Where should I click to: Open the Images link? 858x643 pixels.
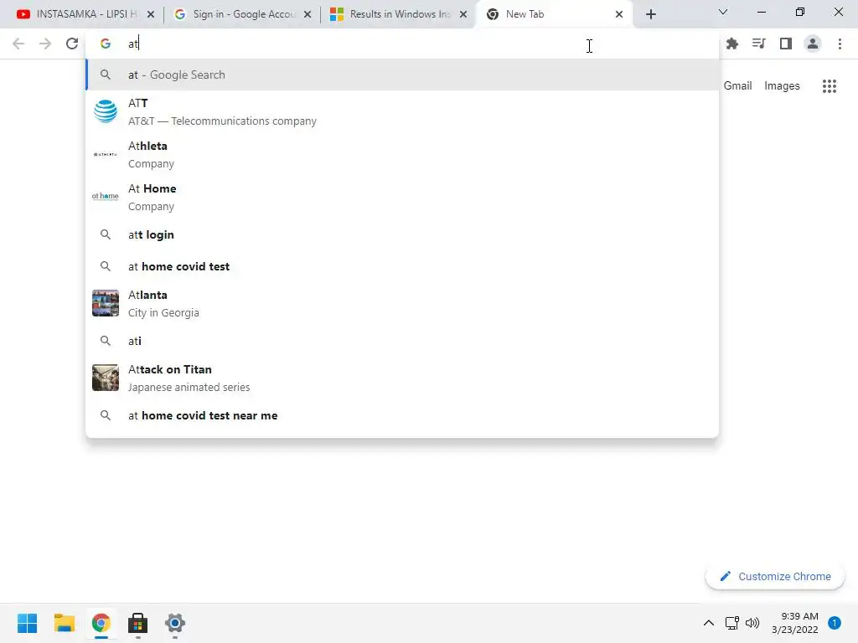(782, 86)
